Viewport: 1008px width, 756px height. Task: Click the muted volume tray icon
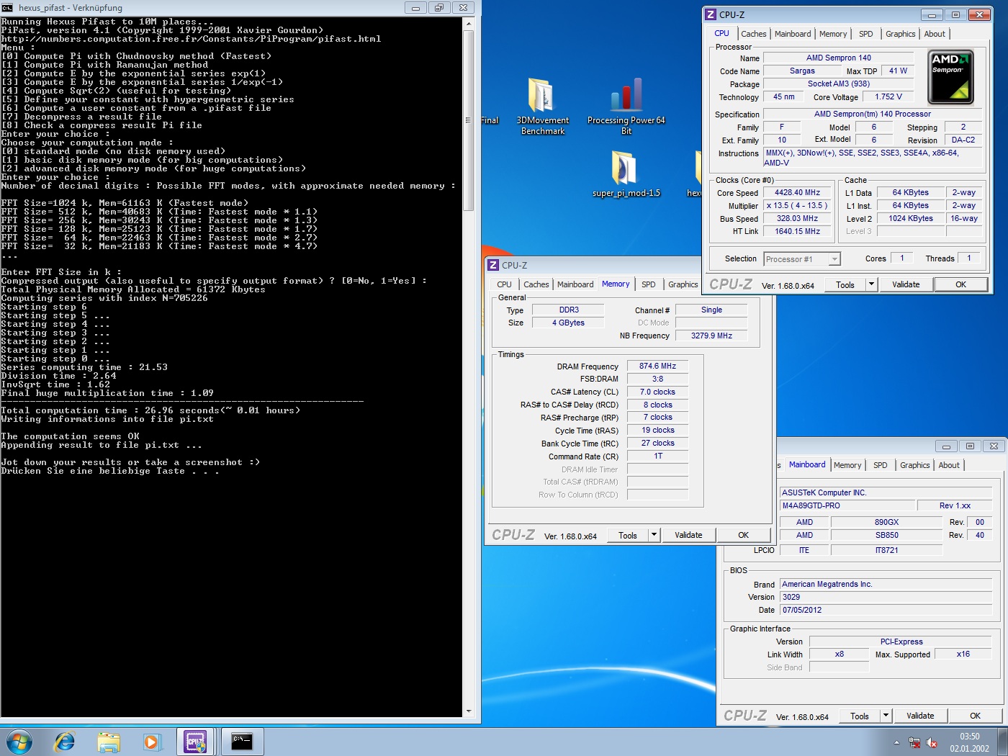[932, 742]
